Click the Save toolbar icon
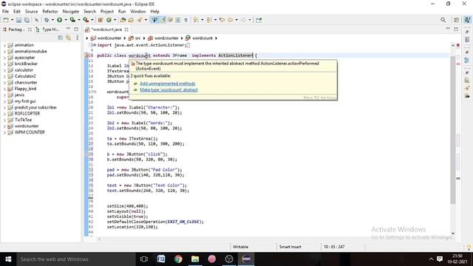473x266 pixels. pos(18,20)
